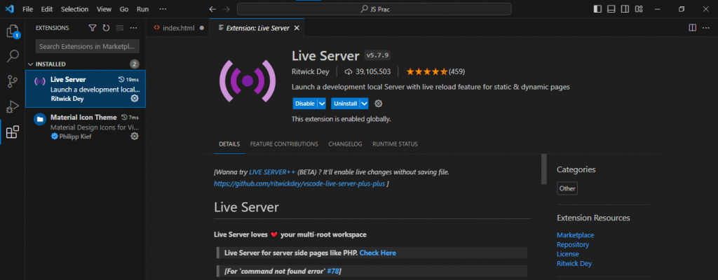Open editor more actions menu

pos(706,28)
